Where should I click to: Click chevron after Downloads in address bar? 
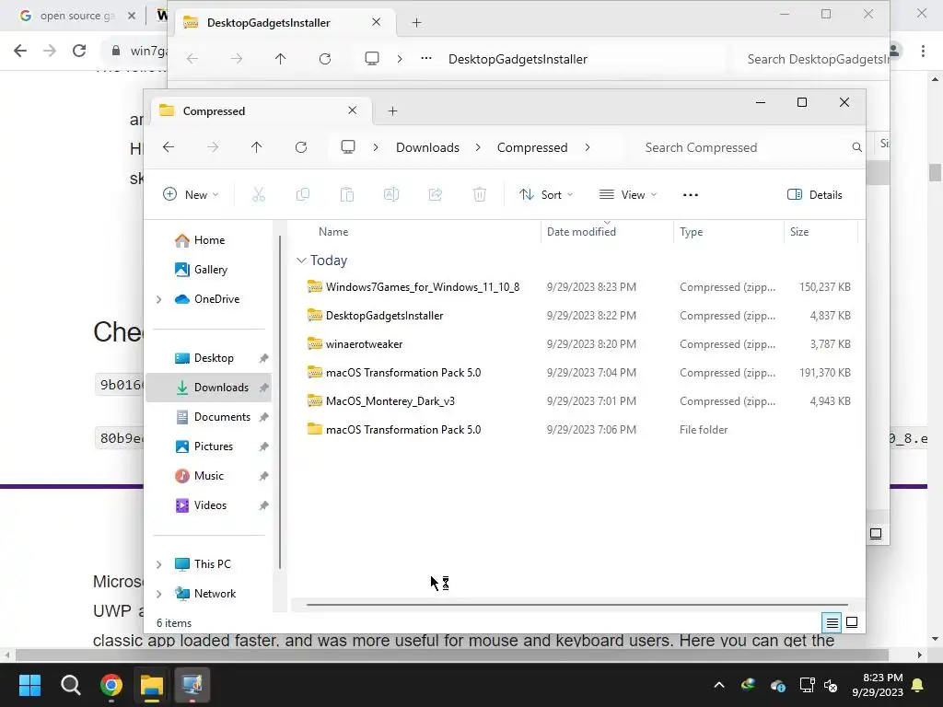(x=478, y=147)
